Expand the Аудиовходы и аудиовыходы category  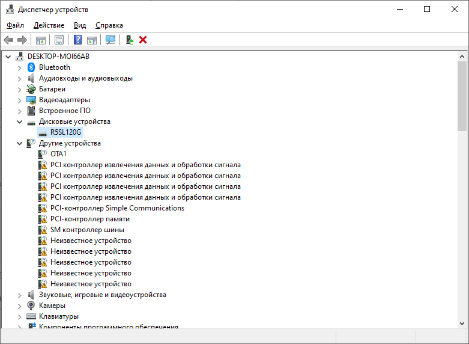20,79
